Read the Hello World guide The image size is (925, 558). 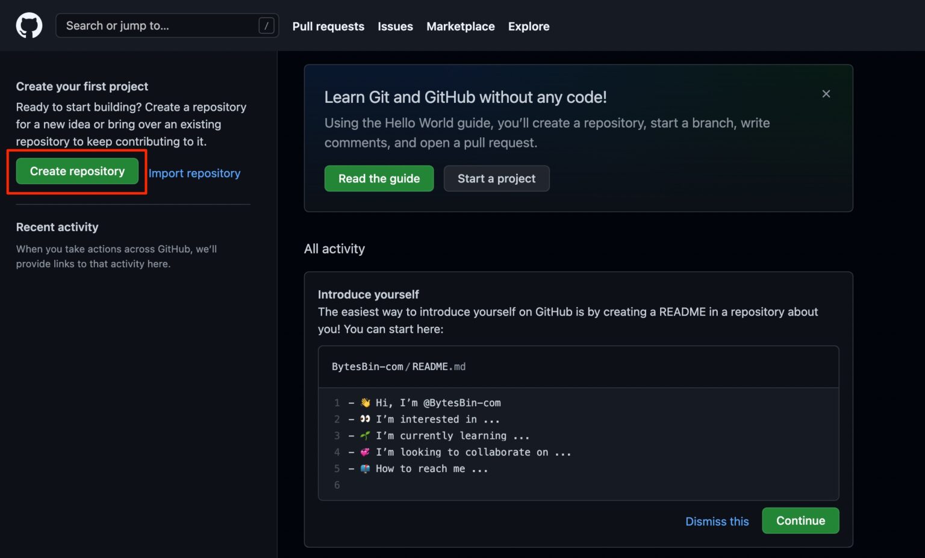(x=379, y=178)
